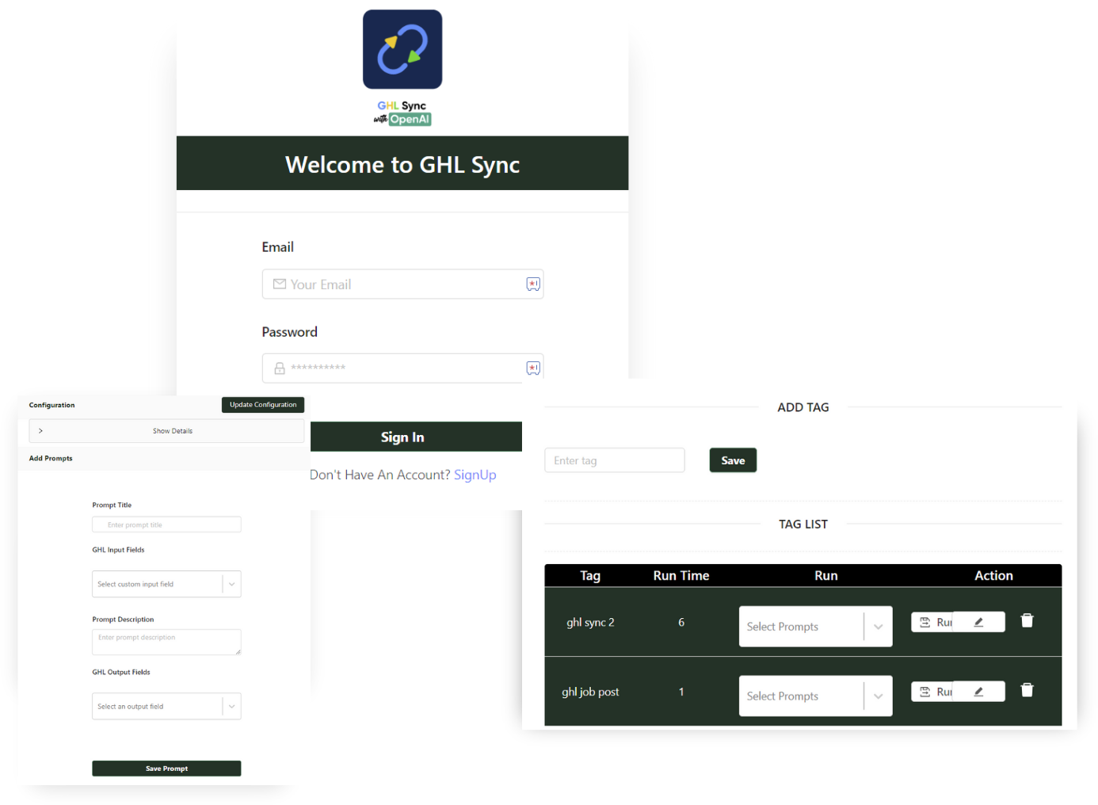Focus the Password input field
Image resolution: width=1098 pixels, height=805 pixels.
pyautogui.click(x=402, y=368)
